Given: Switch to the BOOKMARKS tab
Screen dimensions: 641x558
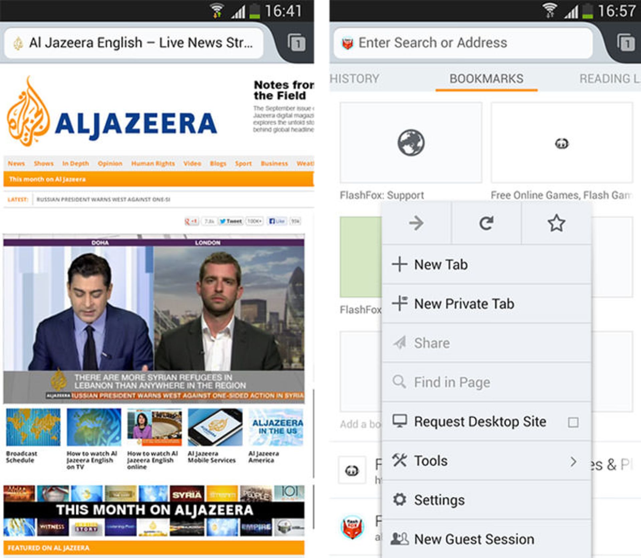Looking at the screenshot, I should pyautogui.click(x=486, y=79).
